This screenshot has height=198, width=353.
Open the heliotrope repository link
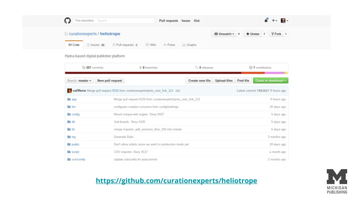tap(110, 34)
